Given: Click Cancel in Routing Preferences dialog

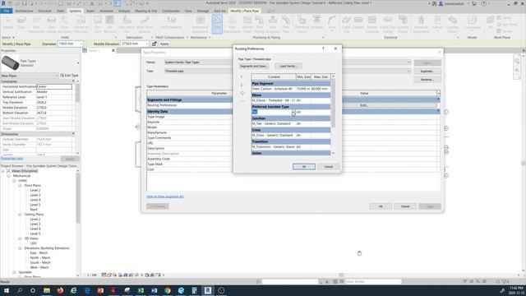Looking at the screenshot, I should (329, 167).
